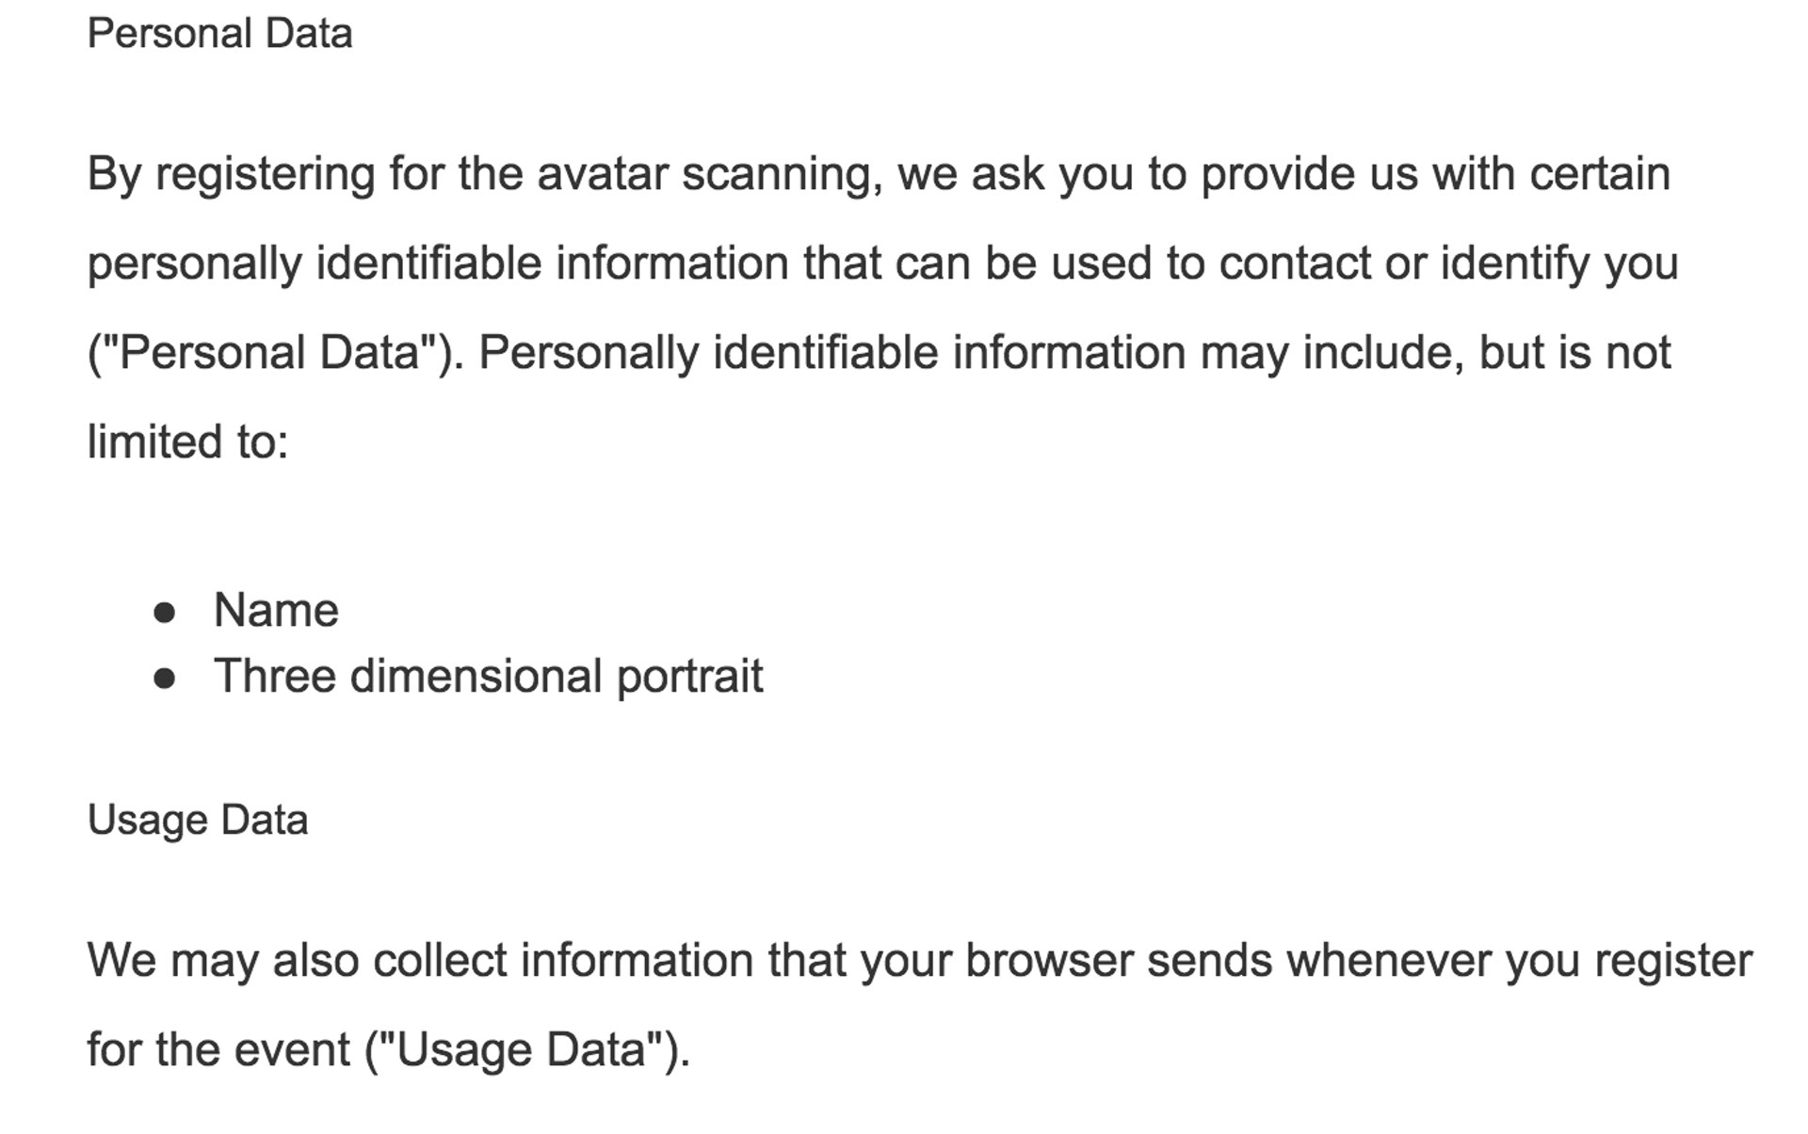Click the word "registering" in first paragraph

click(x=265, y=175)
